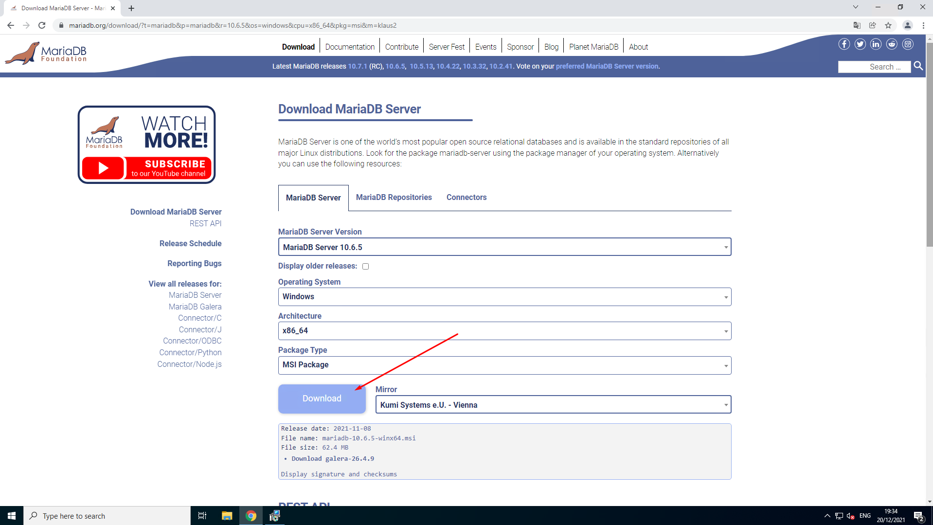Click the browser address bar URL
This screenshot has height=525, width=933.
pos(233,25)
